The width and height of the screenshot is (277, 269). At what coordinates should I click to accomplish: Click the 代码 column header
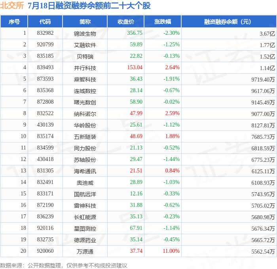coord(45,21)
